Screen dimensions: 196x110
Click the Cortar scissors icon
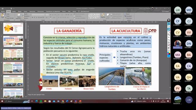click(6, 14)
